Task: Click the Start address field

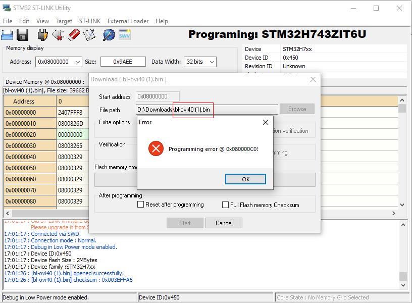Action: [158, 96]
